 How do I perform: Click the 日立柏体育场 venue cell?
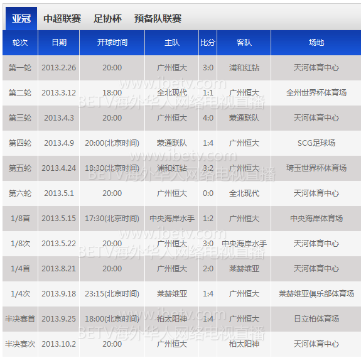click(316, 319)
